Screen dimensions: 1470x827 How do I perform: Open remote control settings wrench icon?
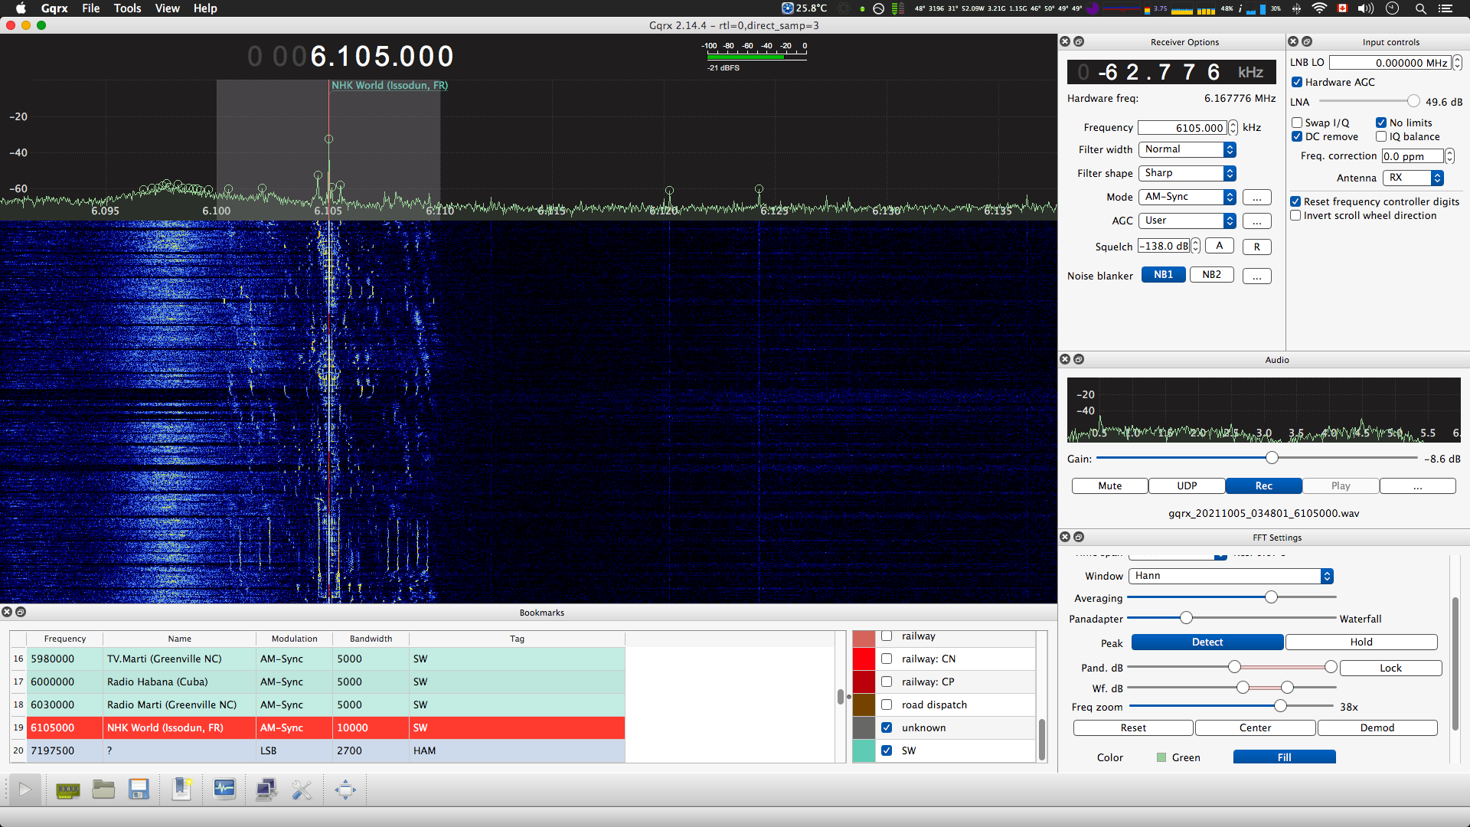coord(302,789)
